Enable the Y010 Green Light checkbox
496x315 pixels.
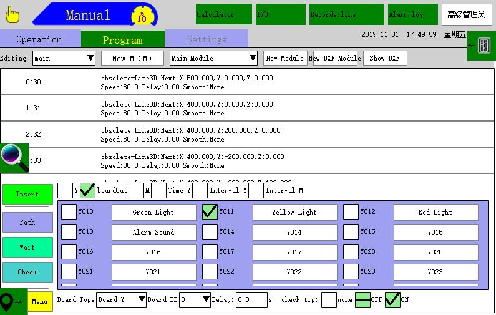pos(69,212)
